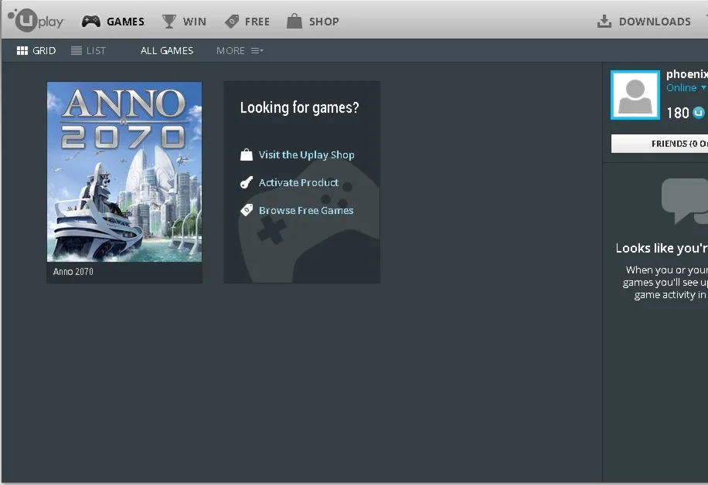
Task: Click the key icon next to Activate Product
Action: (247, 182)
